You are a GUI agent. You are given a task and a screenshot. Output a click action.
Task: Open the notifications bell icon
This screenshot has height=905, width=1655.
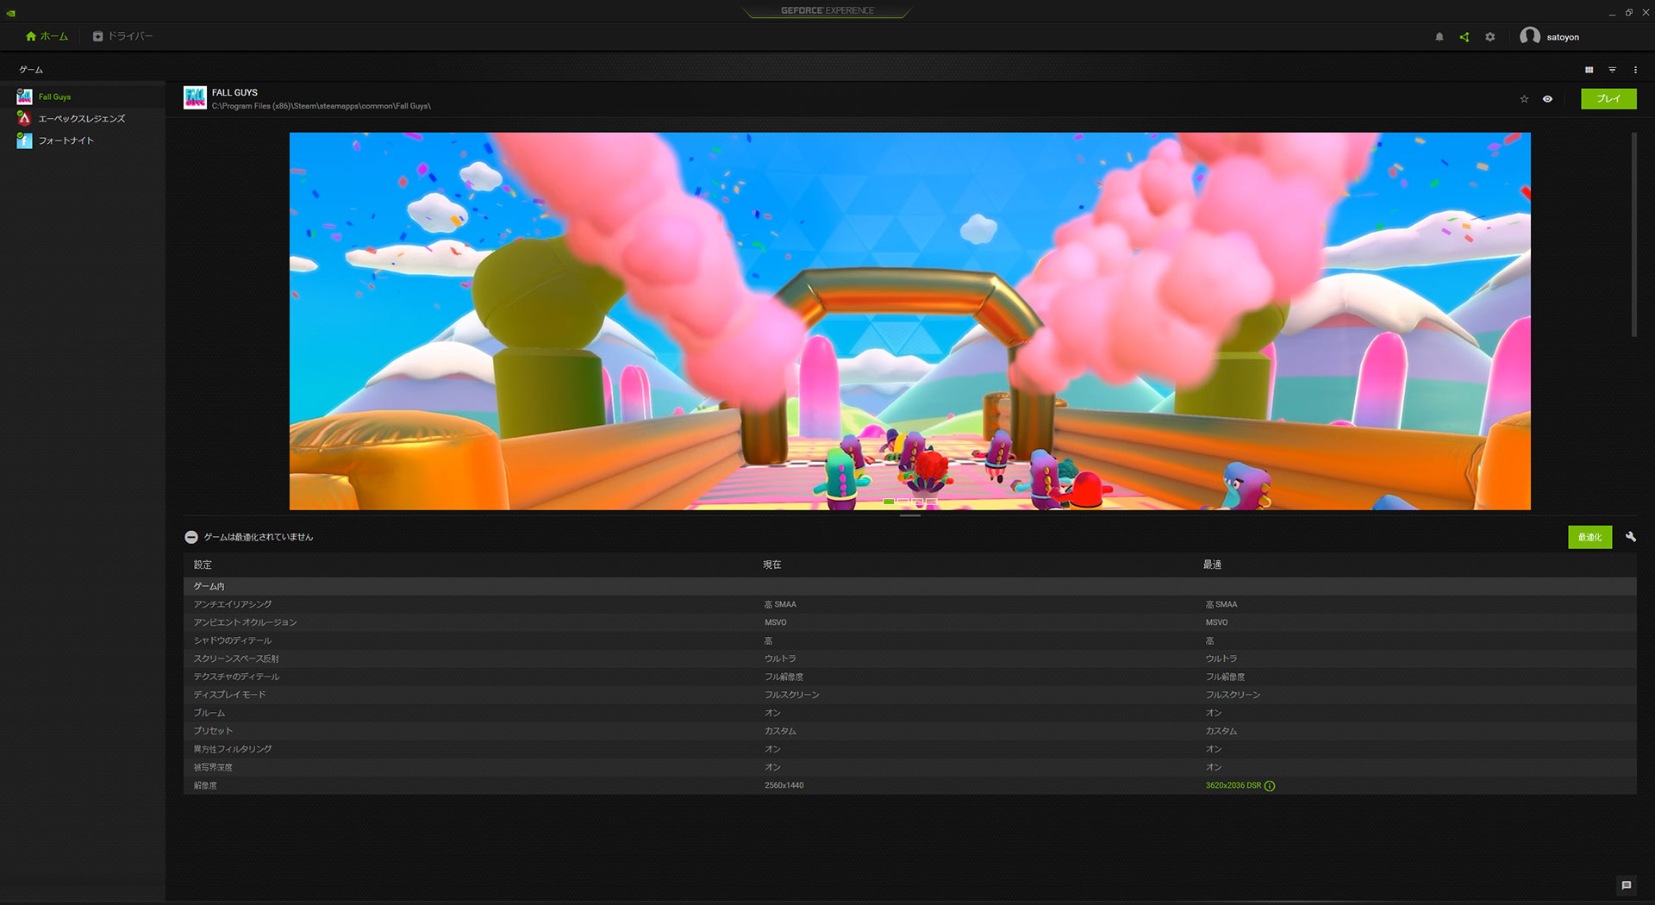pyautogui.click(x=1439, y=37)
